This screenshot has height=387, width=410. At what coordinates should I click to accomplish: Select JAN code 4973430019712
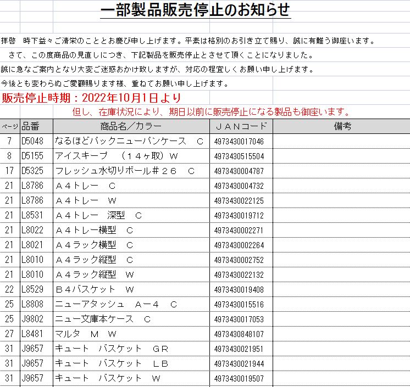pyautogui.click(x=239, y=216)
